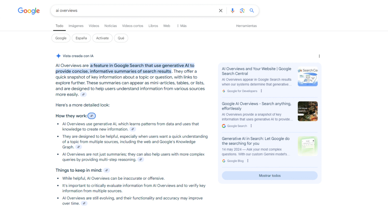The height and width of the screenshot is (210, 388).
Task: Clear the search query with the X icon
Action: pyautogui.click(x=221, y=10)
